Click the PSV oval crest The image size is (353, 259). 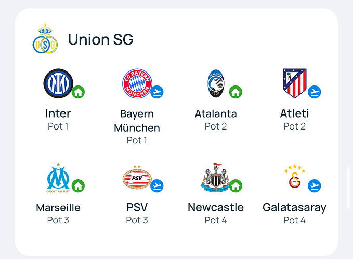pyautogui.click(x=137, y=178)
